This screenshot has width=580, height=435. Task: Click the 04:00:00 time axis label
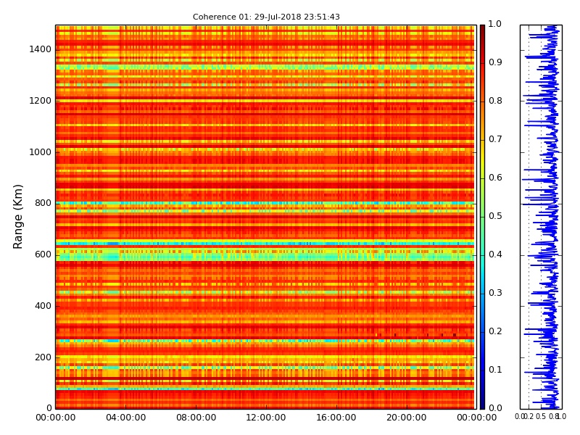pyautogui.click(x=125, y=418)
